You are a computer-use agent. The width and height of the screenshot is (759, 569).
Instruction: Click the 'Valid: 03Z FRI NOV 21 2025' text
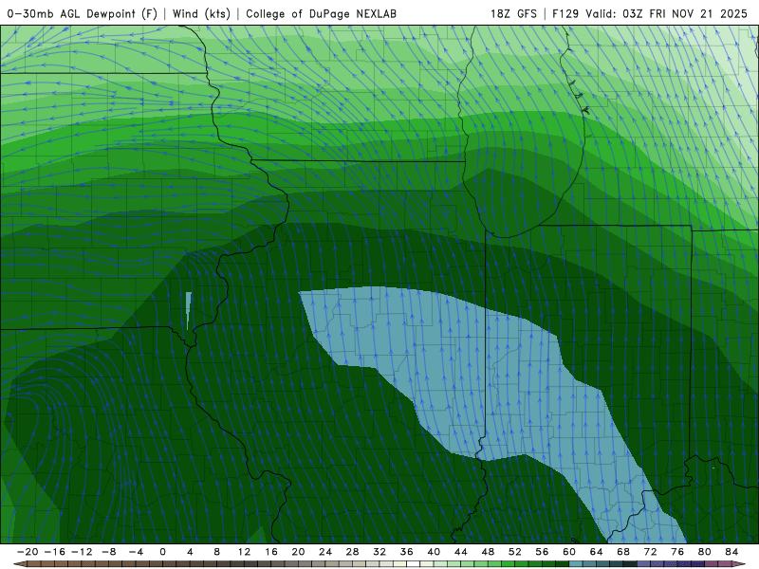[x=667, y=13]
